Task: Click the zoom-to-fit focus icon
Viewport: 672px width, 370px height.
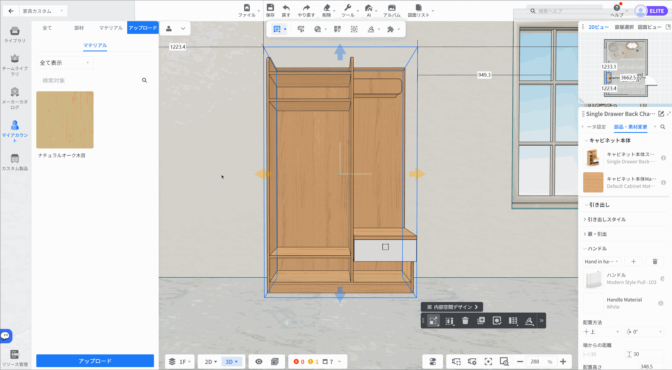Action: click(x=488, y=362)
